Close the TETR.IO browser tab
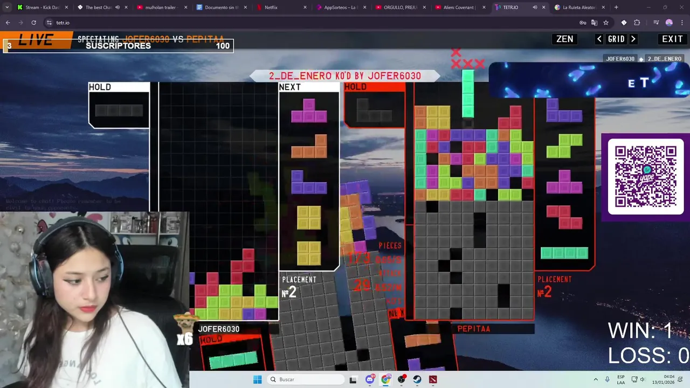Image resolution: width=690 pixels, height=388 pixels. 543,8
